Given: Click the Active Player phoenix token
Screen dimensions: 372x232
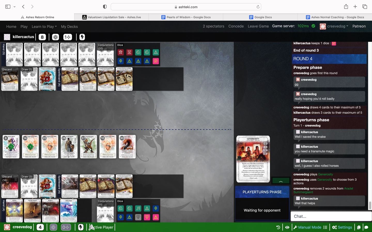Looking at the screenshot, I should (91, 227).
